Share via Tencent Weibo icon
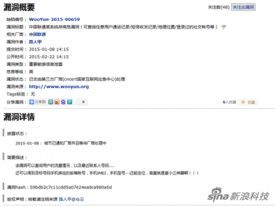The image size is (275, 207). (70, 102)
